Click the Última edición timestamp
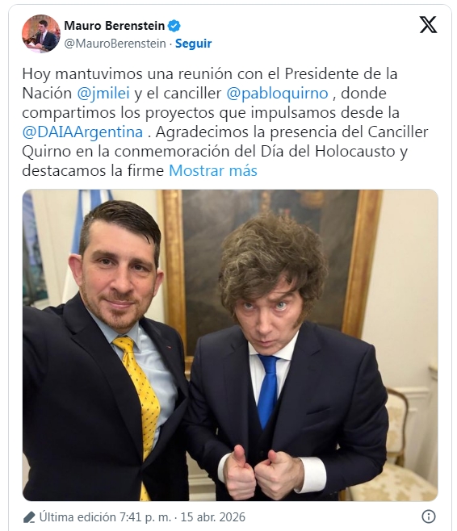457x531 pixels. [105, 517]
